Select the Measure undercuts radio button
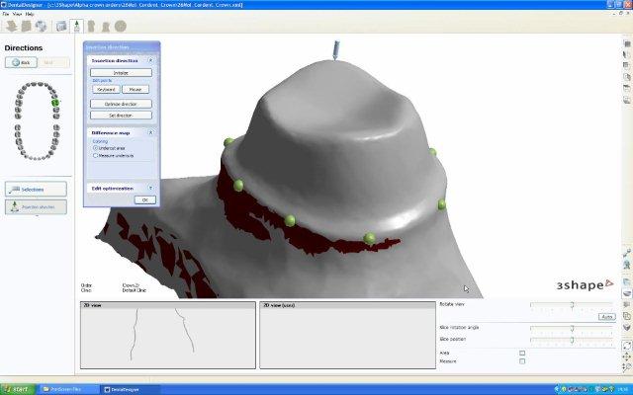 tap(95, 155)
